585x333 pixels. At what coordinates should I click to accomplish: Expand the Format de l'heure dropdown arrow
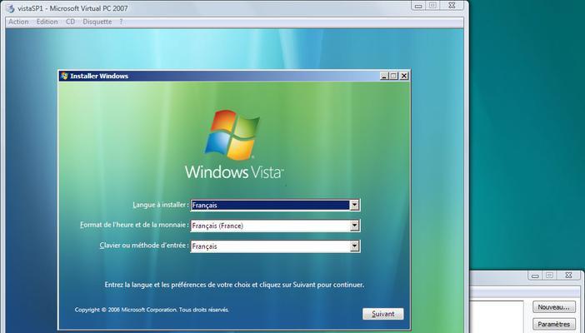click(354, 226)
